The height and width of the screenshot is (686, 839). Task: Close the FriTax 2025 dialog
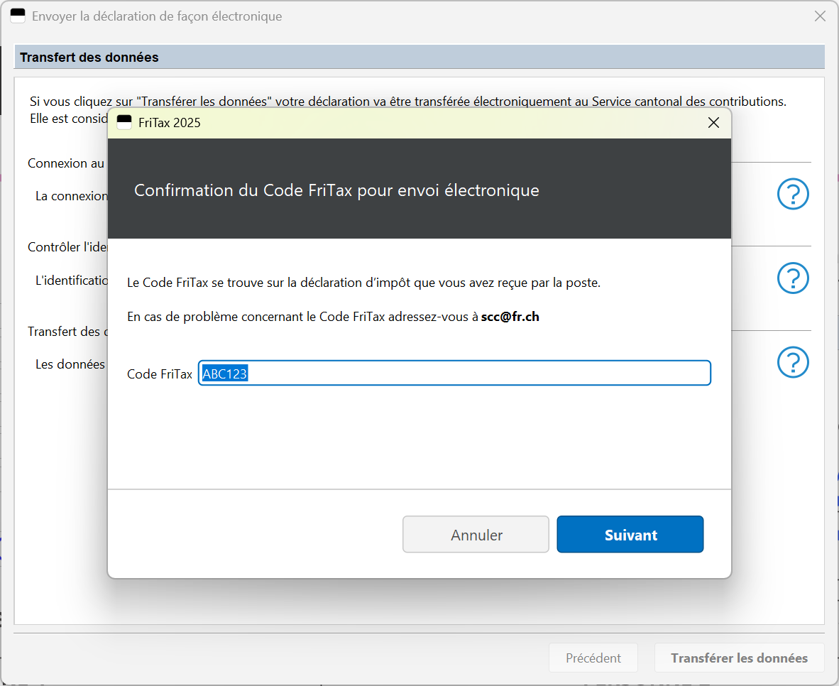713,123
